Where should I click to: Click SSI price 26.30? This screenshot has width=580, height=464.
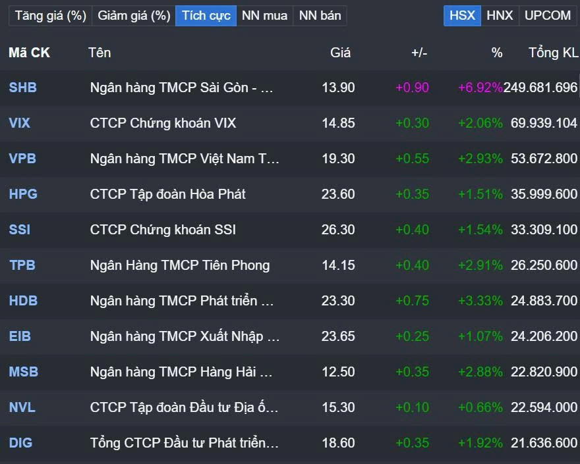click(x=338, y=230)
